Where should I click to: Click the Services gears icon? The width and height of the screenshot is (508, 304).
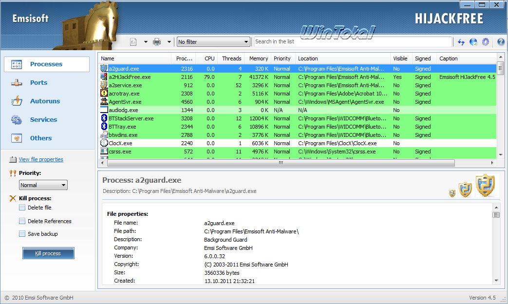[x=17, y=120]
